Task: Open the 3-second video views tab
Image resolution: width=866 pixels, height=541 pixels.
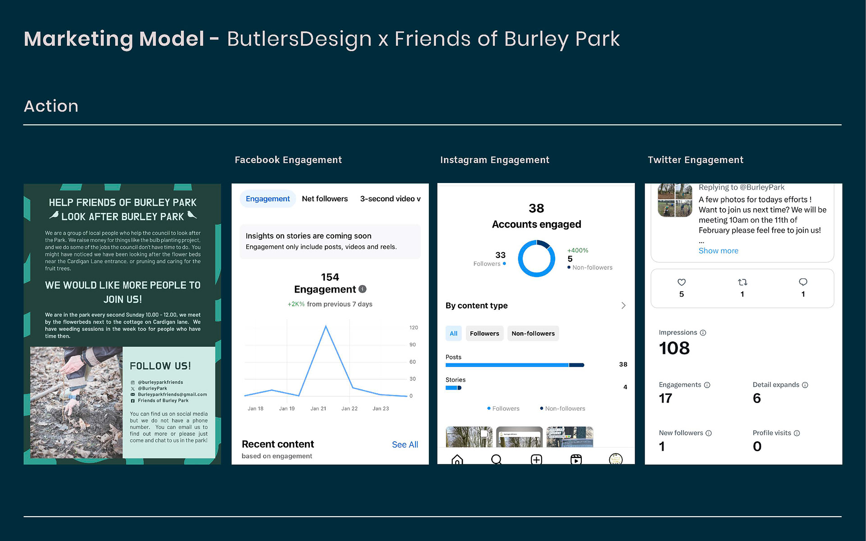Action: pyautogui.click(x=390, y=199)
